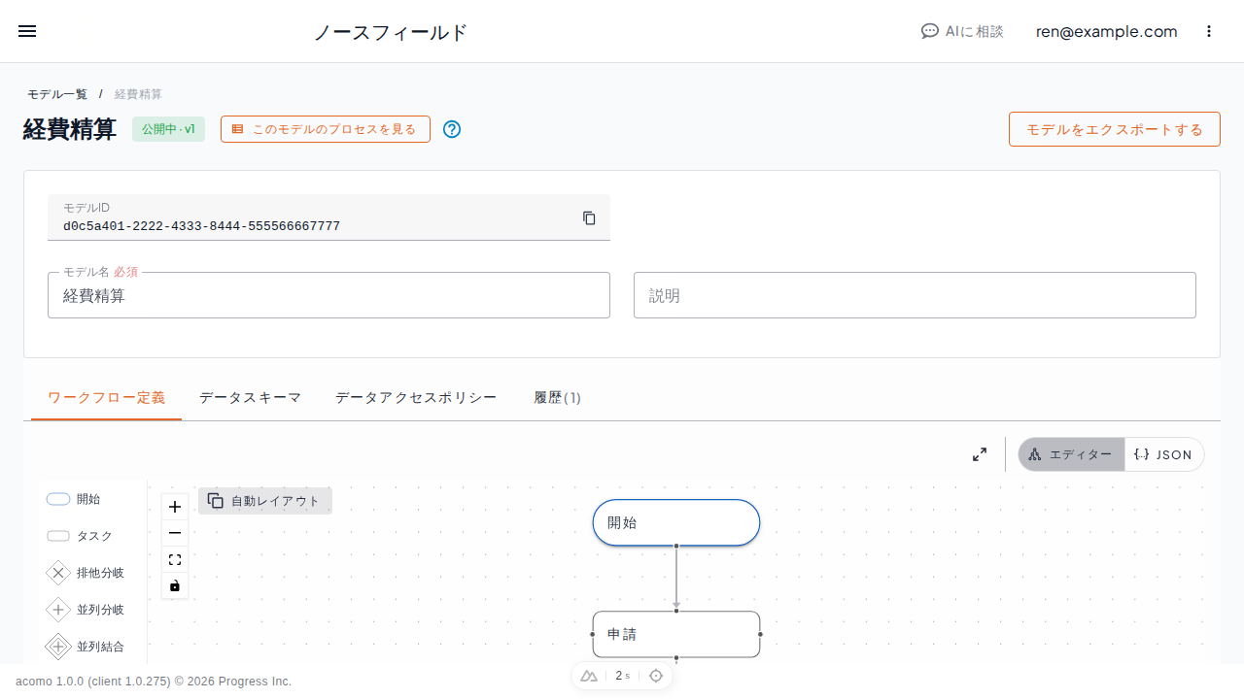Click the 公開中・v1 status badge
1244x699 pixels.
click(168, 129)
